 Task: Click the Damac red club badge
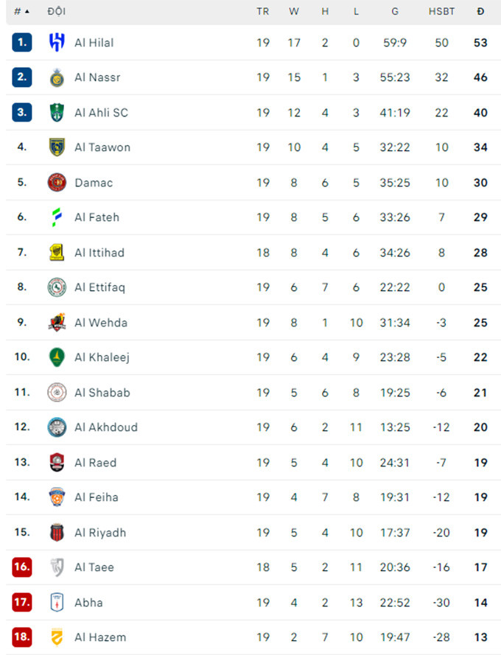57,183
